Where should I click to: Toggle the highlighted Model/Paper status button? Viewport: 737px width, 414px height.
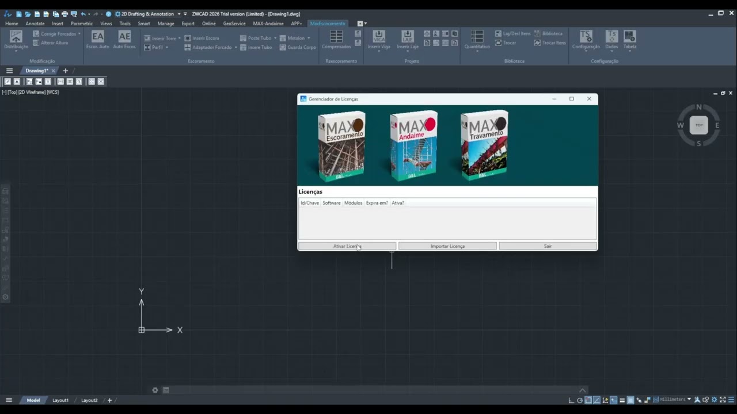click(630, 400)
